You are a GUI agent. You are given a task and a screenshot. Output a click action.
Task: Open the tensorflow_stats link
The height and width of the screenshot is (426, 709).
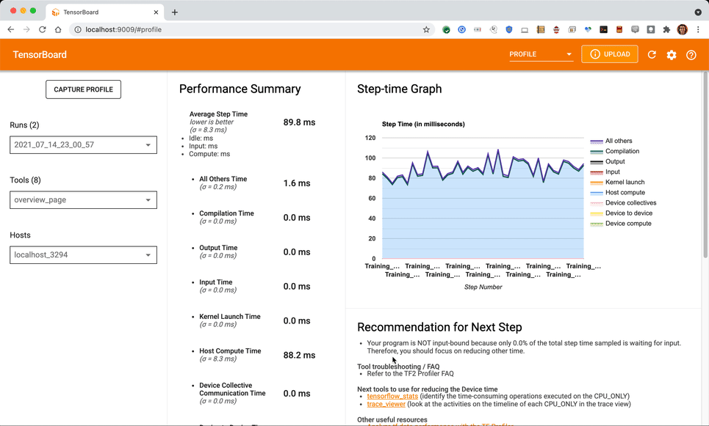pos(392,396)
